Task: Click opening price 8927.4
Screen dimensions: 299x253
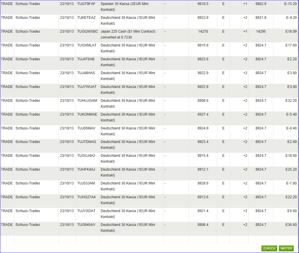Action: point(203,114)
